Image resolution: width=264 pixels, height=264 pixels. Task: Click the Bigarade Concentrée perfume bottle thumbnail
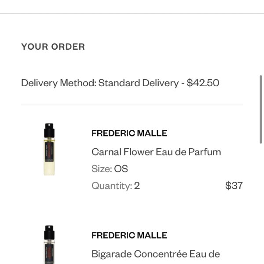point(49,245)
